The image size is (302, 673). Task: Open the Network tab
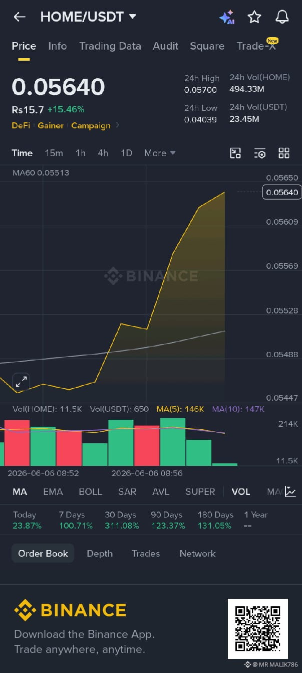click(x=197, y=554)
